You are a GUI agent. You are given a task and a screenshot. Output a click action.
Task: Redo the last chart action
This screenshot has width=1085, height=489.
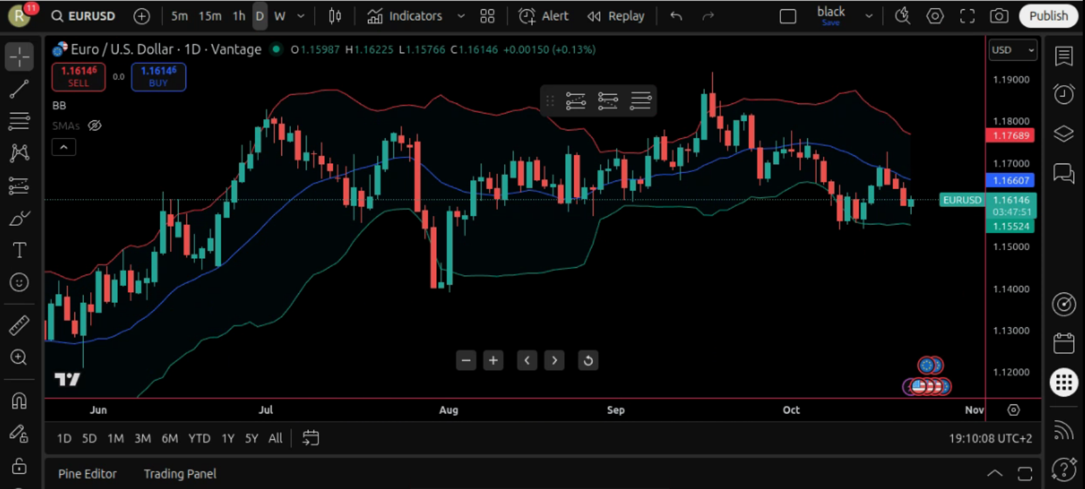pos(708,16)
